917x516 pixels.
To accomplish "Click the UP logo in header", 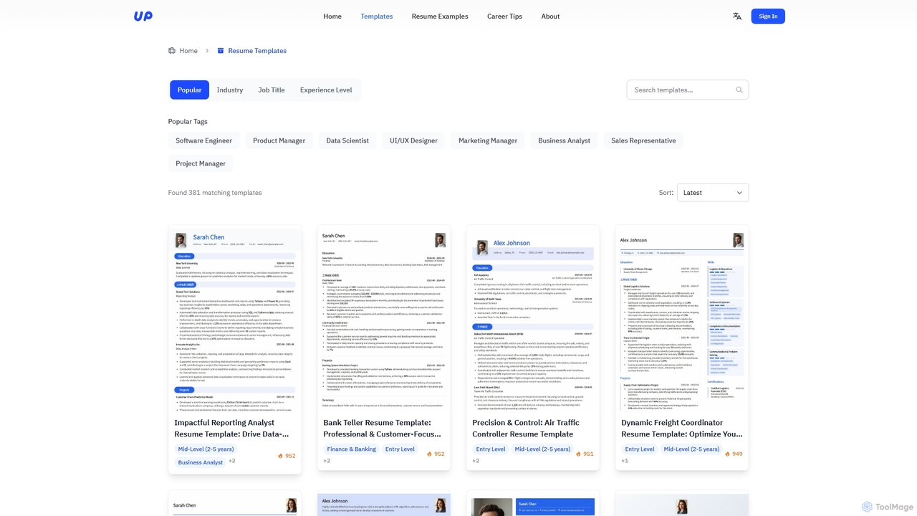I will point(143,16).
